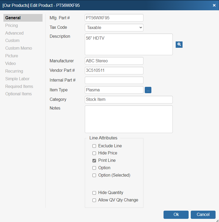Switch to the Pricing tab
Screen dimensions: 219x222
coord(12,26)
